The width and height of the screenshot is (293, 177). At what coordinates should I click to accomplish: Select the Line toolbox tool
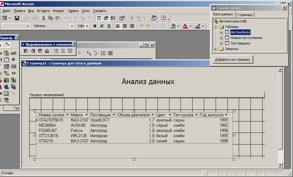click(14, 94)
